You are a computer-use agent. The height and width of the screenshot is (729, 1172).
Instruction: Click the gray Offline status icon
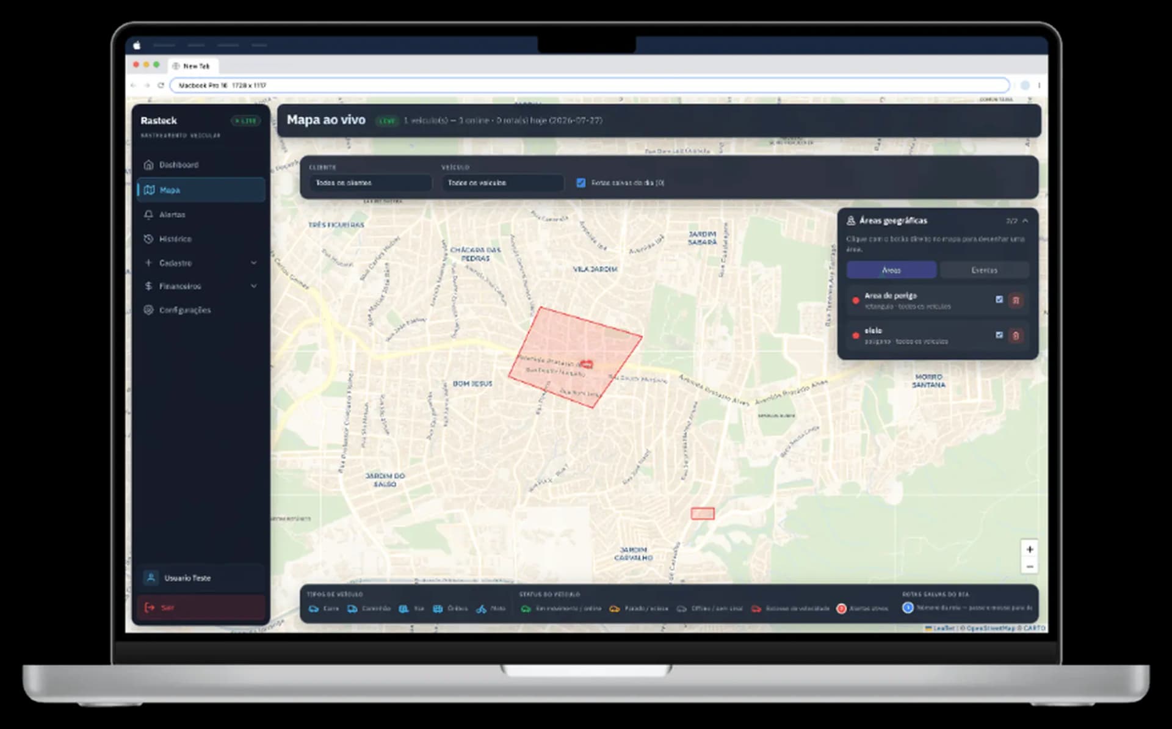point(681,609)
